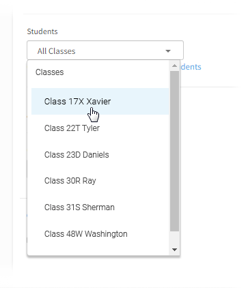Choose the last class shown in the list
This screenshot has height=288, width=246.
[x=100, y=233]
